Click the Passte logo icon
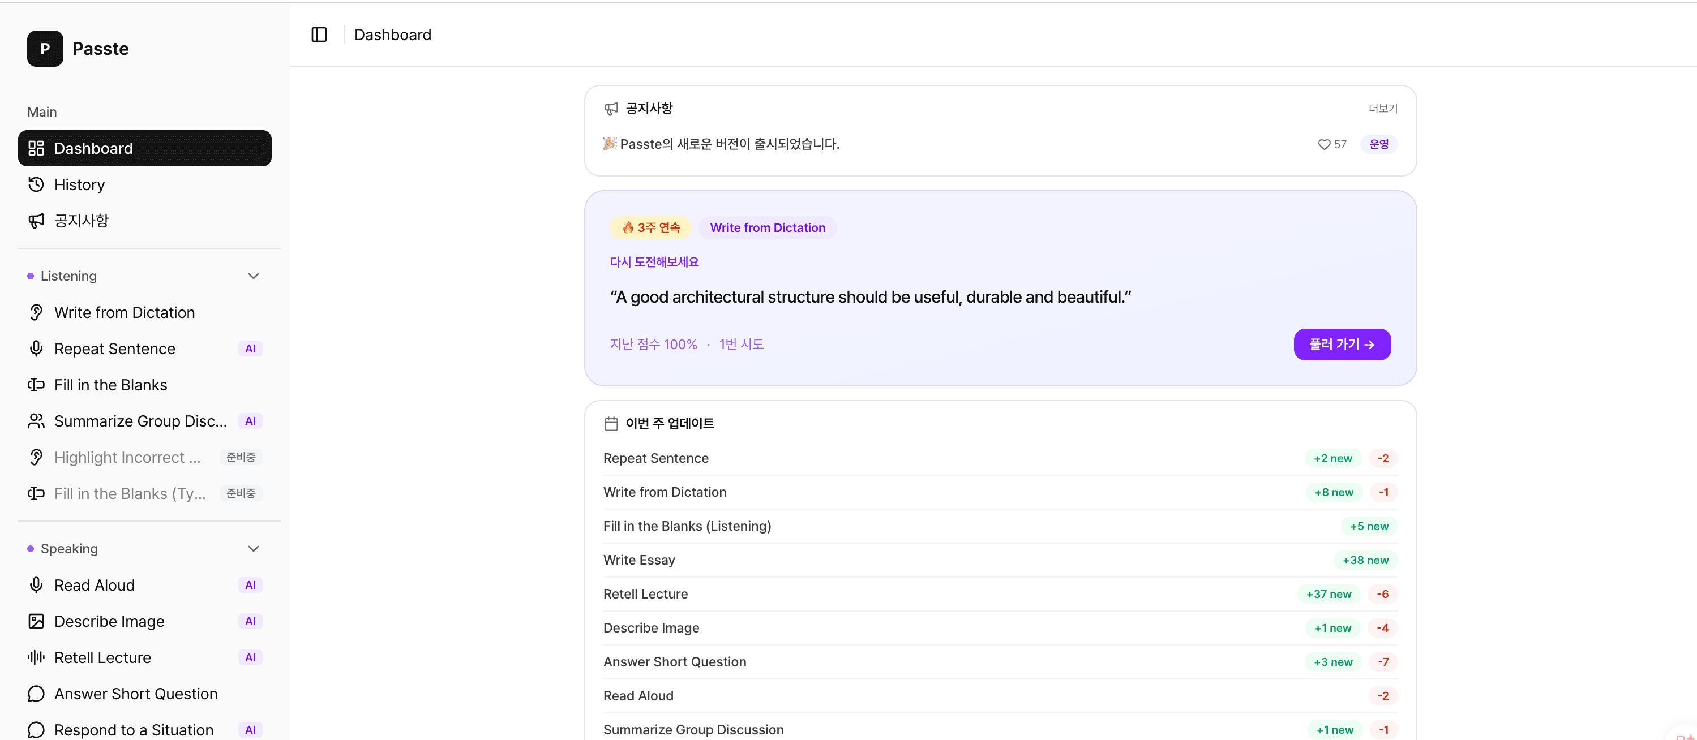This screenshot has width=1697, height=740. point(44,48)
